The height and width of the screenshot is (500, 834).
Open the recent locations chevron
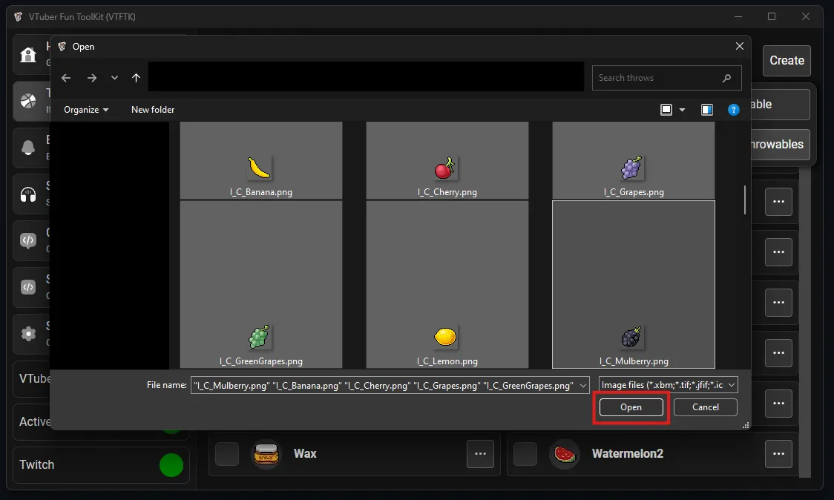pyautogui.click(x=114, y=78)
